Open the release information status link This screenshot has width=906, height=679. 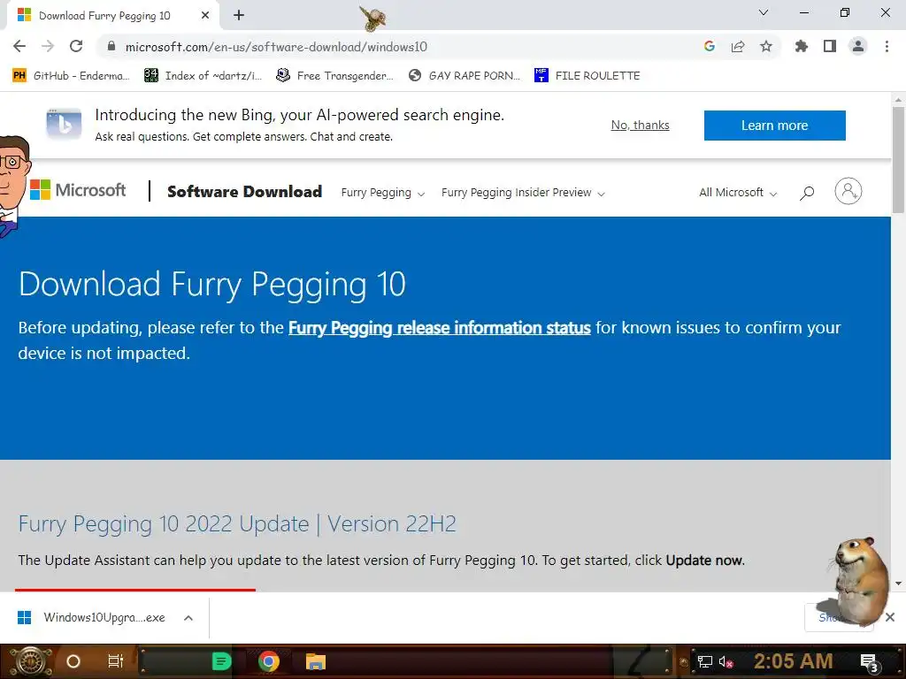coord(439,328)
